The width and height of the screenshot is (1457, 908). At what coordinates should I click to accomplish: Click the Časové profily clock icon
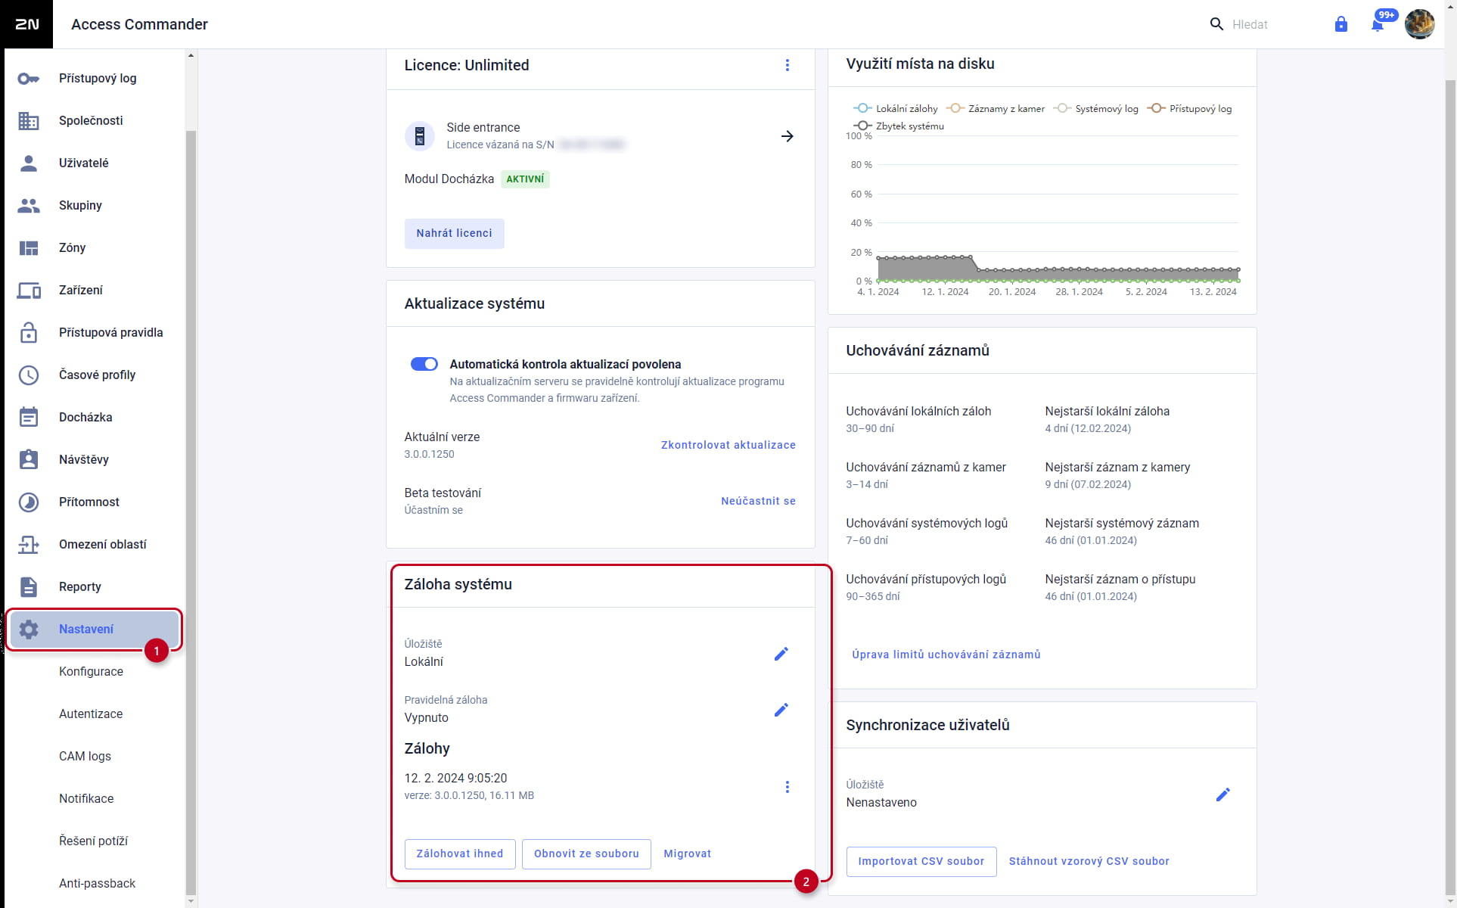(29, 375)
